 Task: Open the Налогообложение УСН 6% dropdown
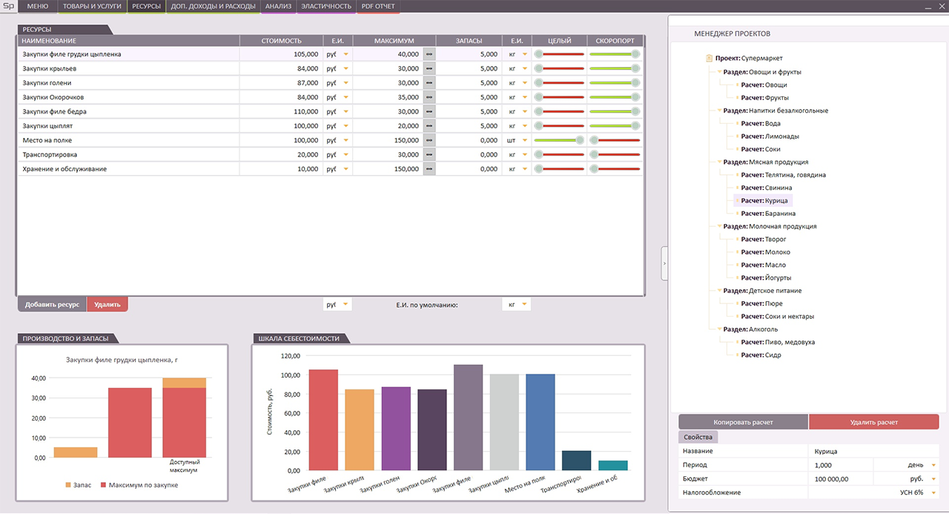933,492
